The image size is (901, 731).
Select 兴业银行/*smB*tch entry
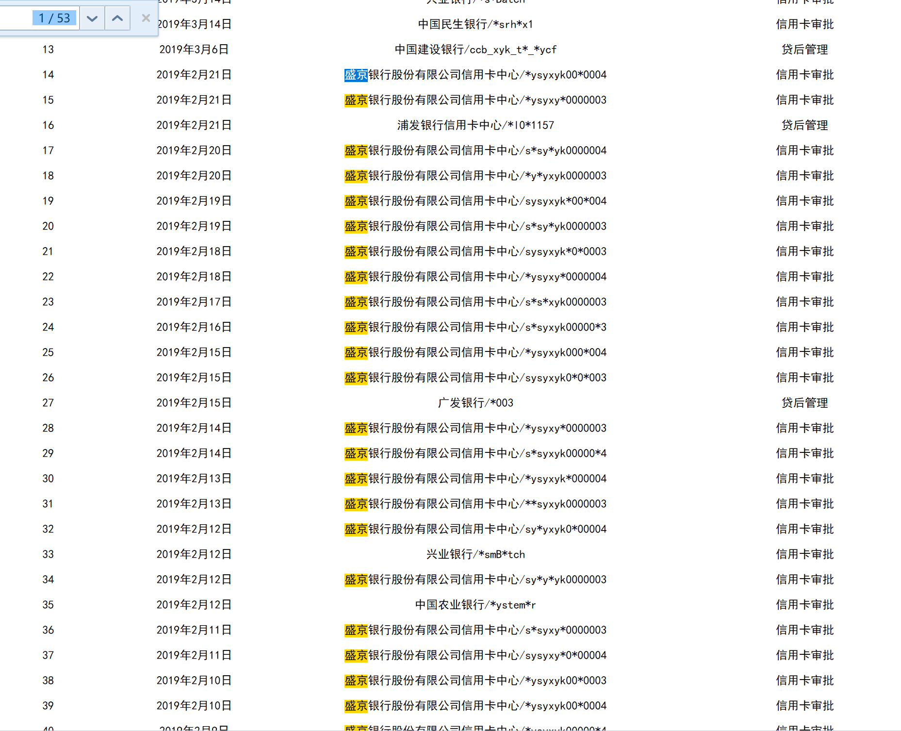coord(475,554)
